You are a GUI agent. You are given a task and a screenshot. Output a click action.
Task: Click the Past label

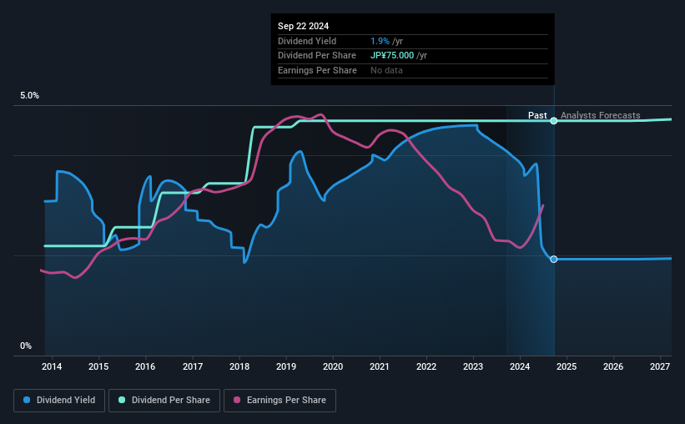537,115
